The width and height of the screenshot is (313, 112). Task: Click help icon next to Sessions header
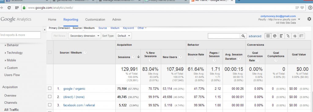133,57
